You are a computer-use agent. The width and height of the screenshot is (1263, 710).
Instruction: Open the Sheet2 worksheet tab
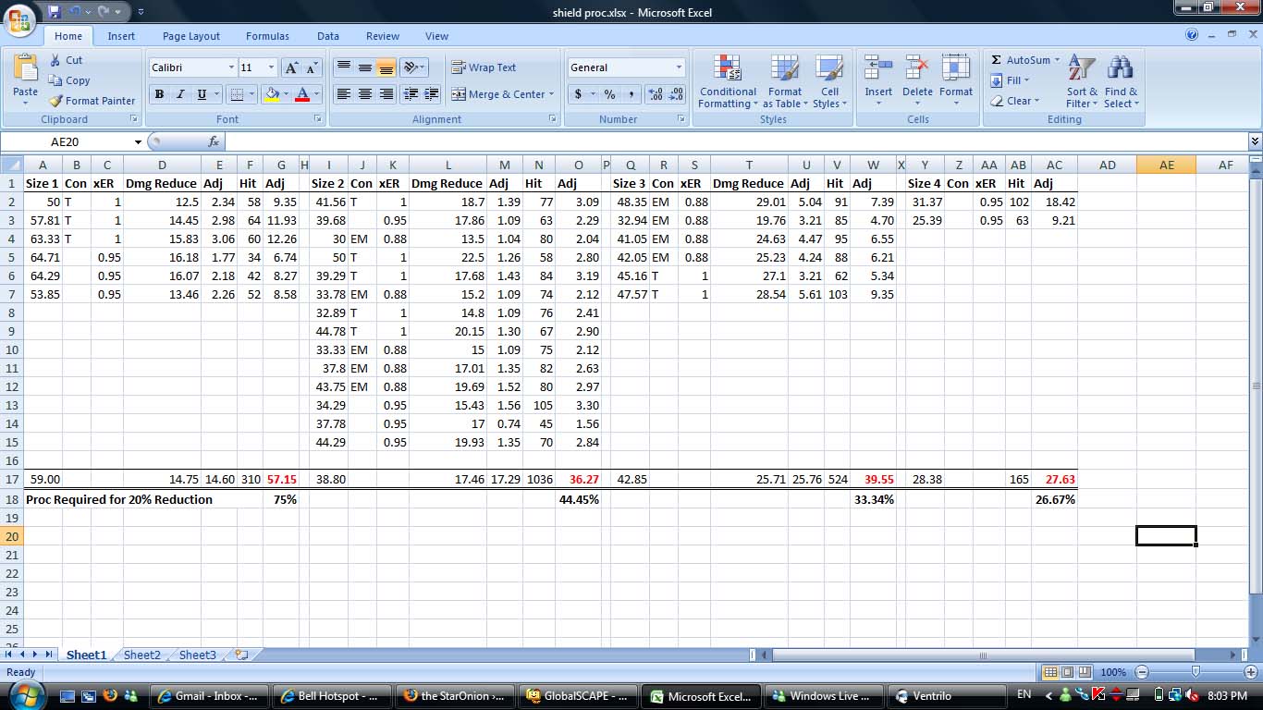(142, 655)
